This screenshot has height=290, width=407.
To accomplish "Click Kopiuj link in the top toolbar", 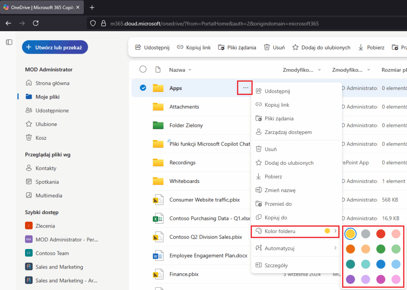I will [194, 48].
